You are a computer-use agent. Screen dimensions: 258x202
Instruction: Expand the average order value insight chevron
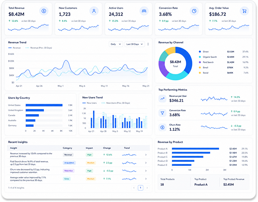point(146,179)
